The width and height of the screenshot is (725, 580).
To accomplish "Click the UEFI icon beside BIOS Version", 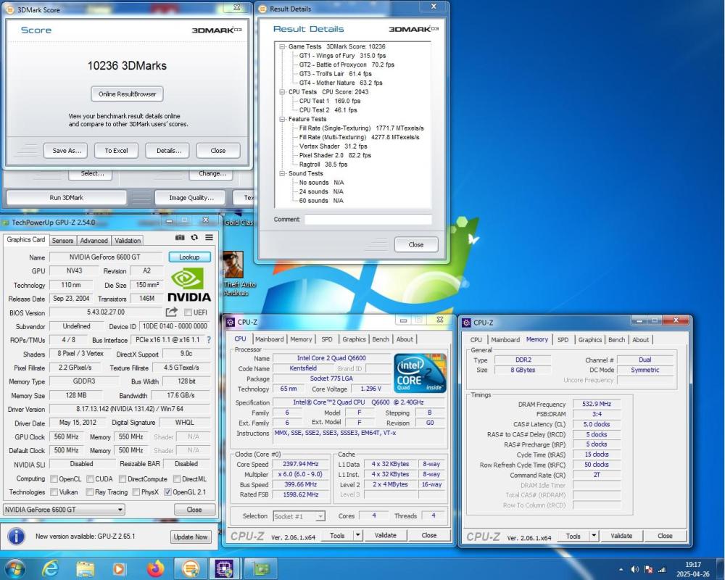I will 188,312.
